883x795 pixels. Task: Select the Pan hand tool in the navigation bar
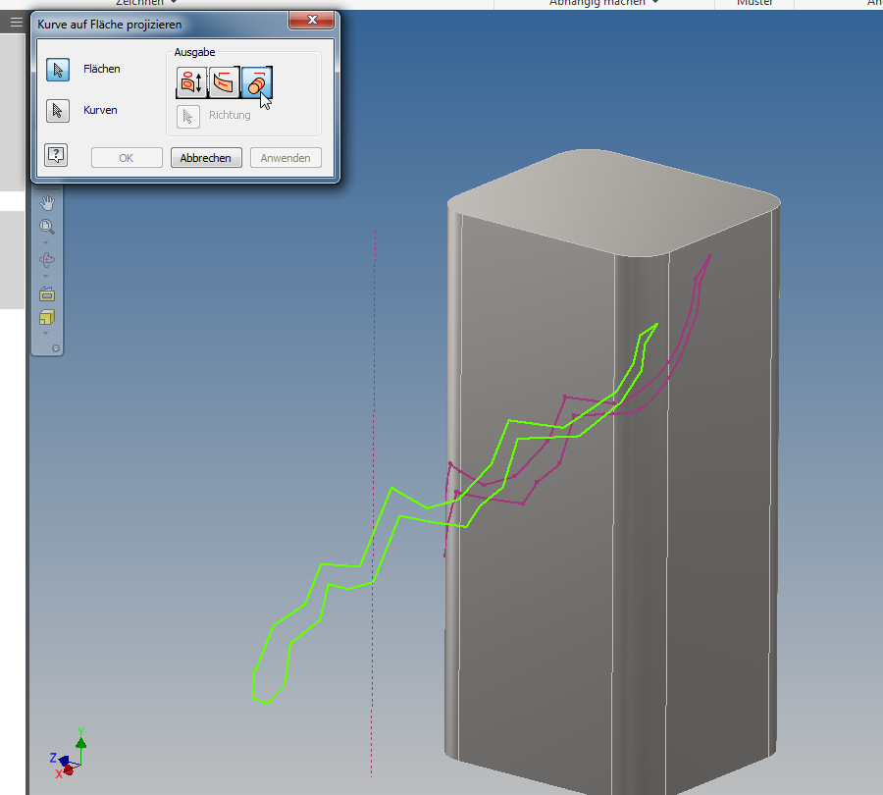[46, 202]
